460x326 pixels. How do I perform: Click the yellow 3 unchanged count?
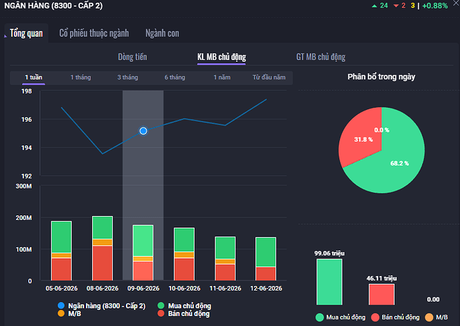[x=413, y=5]
